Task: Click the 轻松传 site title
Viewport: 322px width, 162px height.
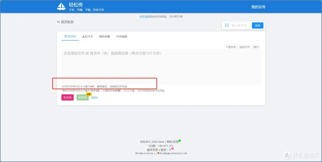Action: [76, 5]
